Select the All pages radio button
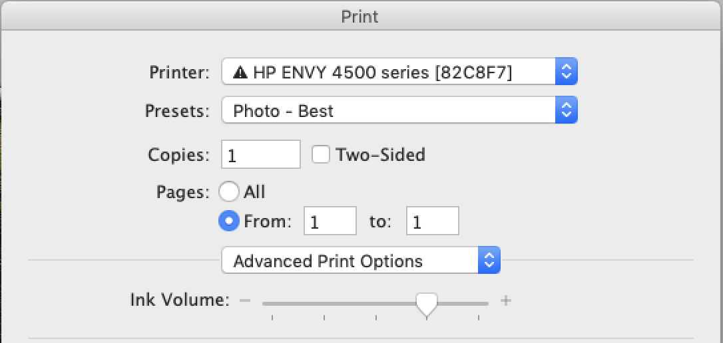723x343 pixels. (x=228, y=192)
